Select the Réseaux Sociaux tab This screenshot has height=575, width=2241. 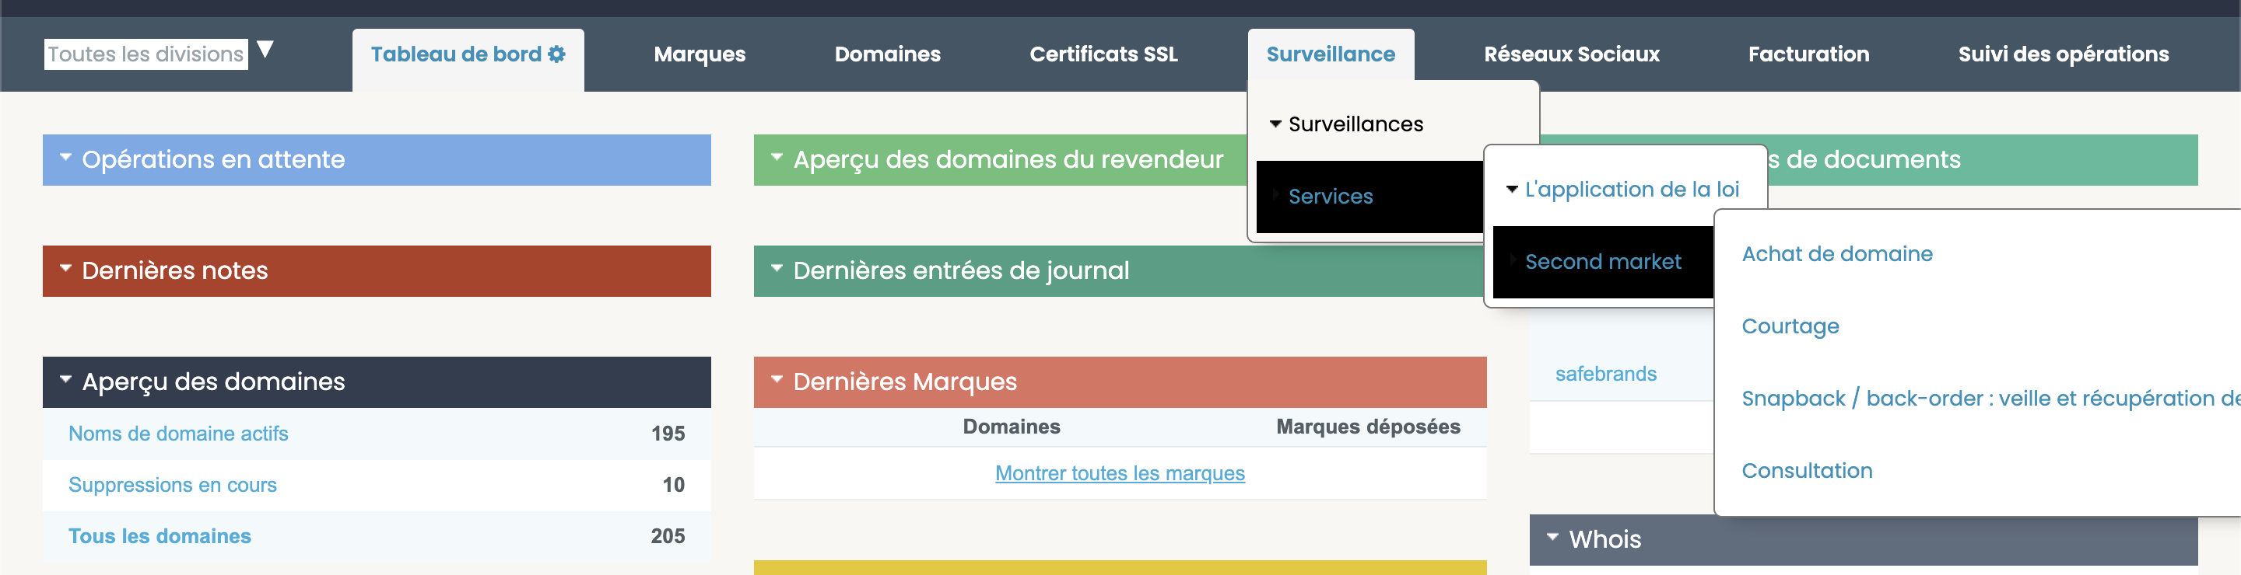pyautogui.click(x=1571, y=54)
